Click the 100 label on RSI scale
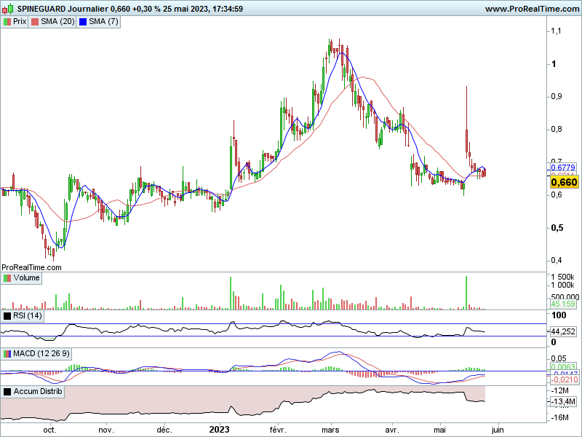 point(559,315)
